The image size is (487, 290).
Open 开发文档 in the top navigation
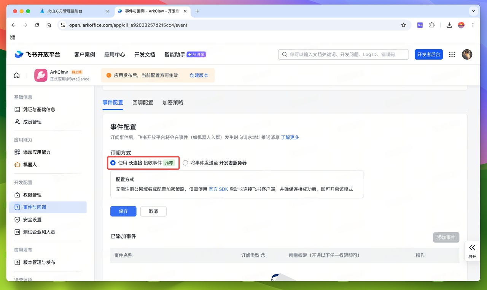pyautogui.click(x=144, y=54)
